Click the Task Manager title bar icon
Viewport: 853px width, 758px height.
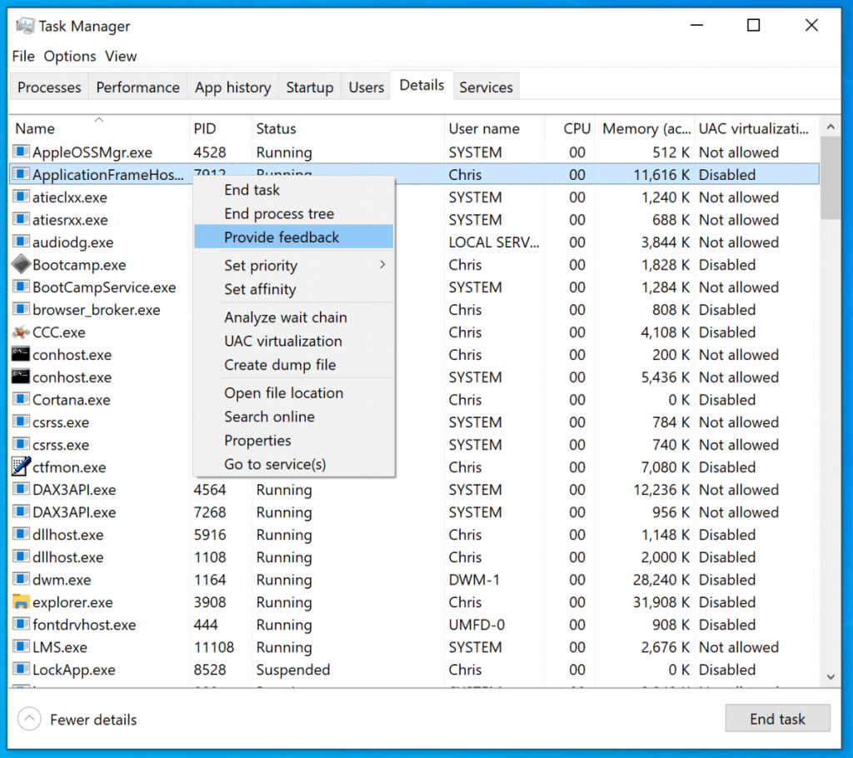click(25, 26)
